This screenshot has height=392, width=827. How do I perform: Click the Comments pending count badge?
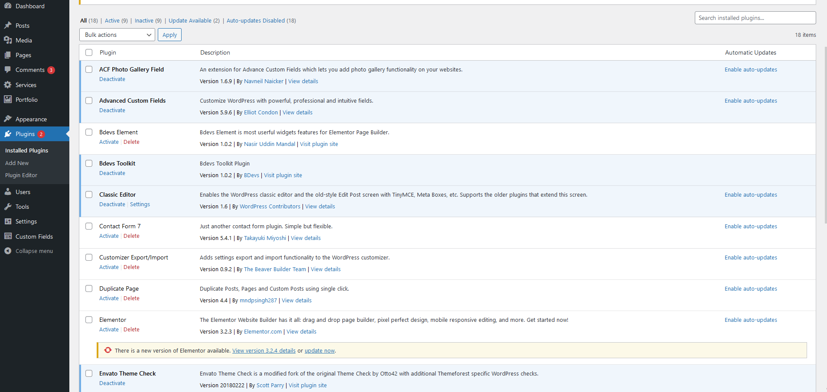coord(51,70)
